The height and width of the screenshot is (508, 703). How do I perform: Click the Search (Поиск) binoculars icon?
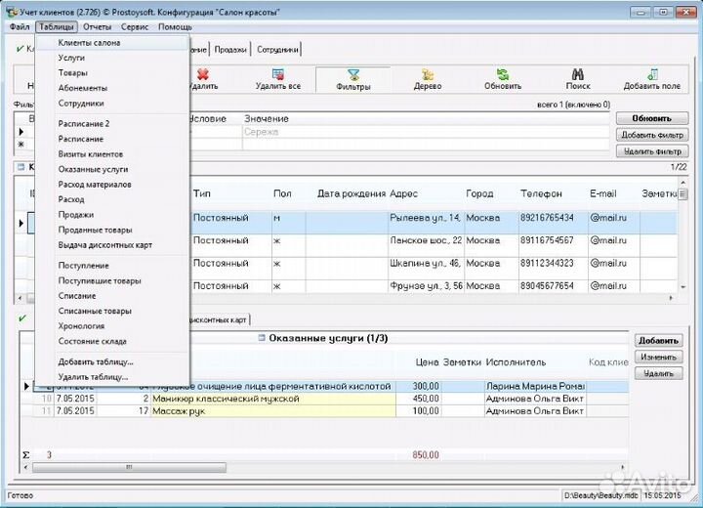coord(577,74)
